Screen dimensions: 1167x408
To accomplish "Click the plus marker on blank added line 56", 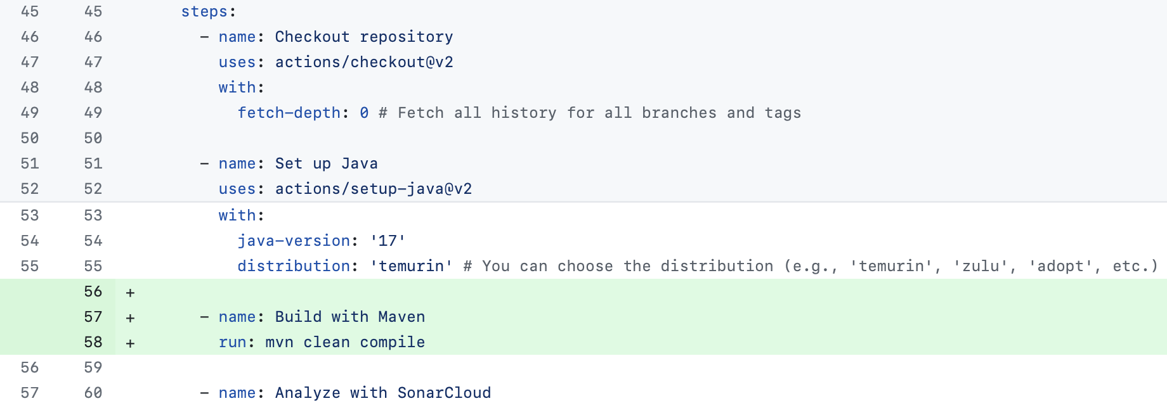I will pos(130,293).
